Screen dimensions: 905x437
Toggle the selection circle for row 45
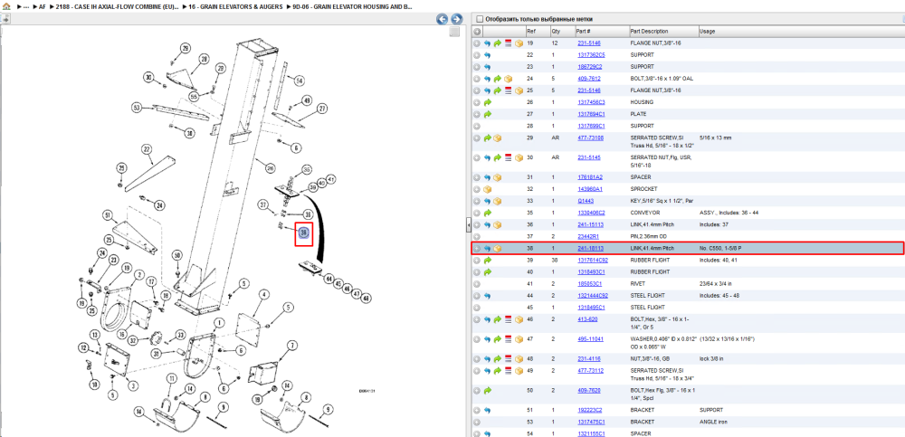point(477,307)
